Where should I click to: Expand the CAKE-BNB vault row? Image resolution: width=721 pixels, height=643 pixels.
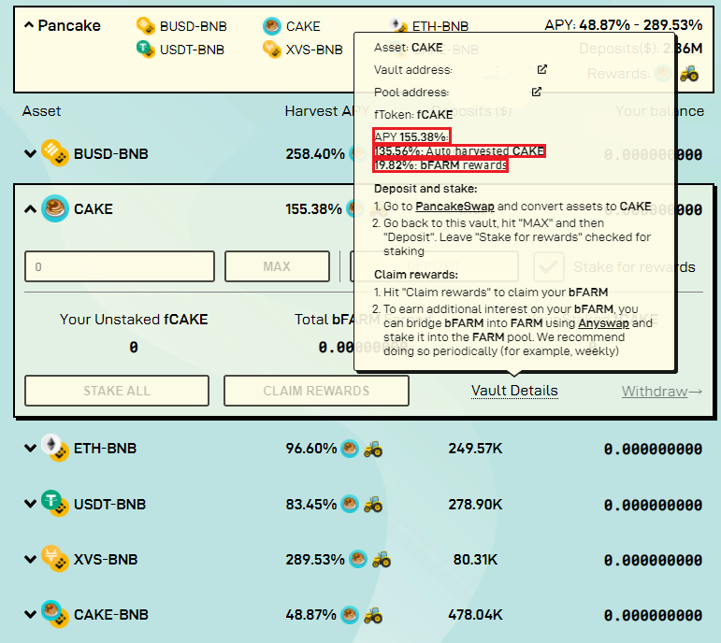pyautogui.click(x=30, y=615)
